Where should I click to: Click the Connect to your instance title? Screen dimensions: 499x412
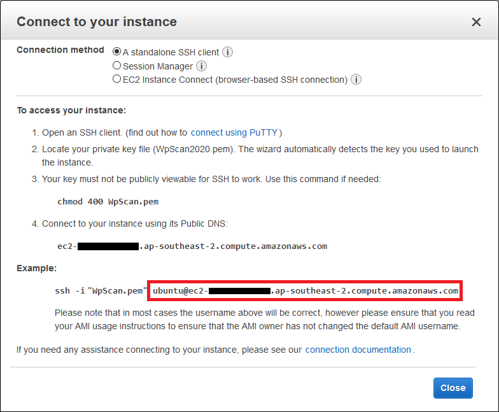(97, 22)
